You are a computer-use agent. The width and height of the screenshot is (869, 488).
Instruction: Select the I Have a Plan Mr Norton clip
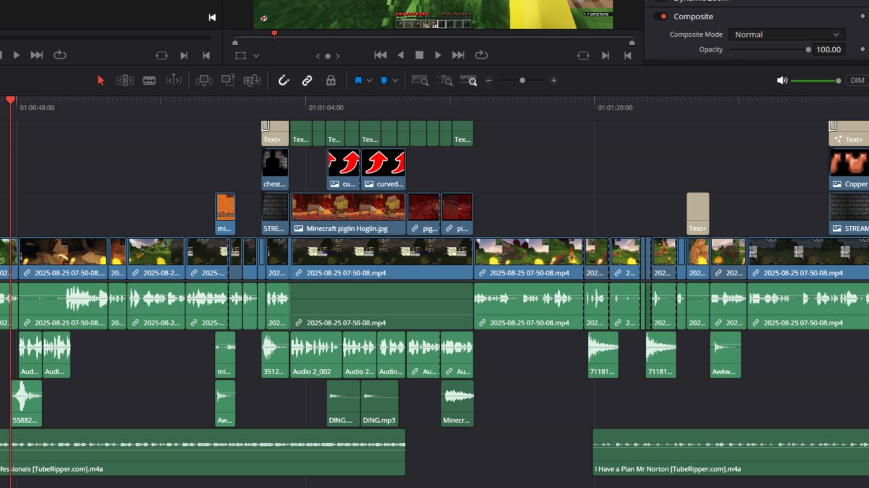[731, 452]
